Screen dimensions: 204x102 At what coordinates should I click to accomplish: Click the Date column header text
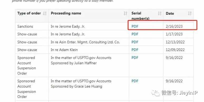point(170,13)
